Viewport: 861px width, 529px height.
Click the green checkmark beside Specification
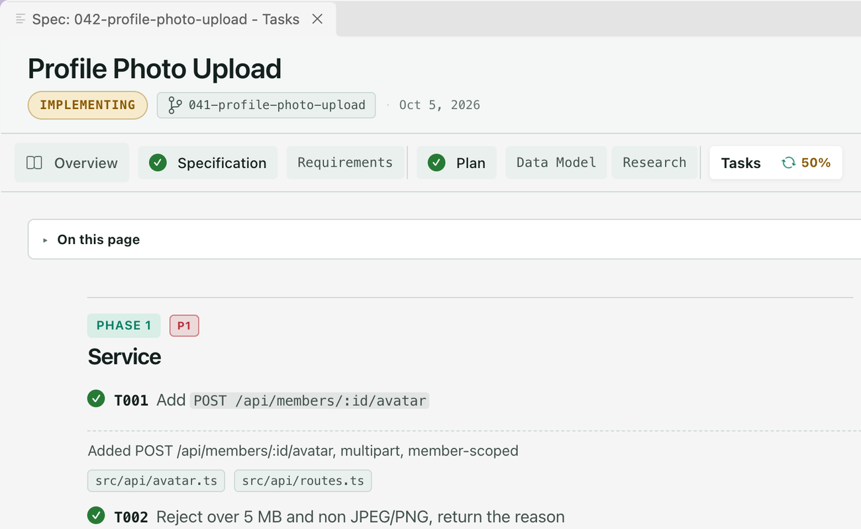click(x=158, y=163)
